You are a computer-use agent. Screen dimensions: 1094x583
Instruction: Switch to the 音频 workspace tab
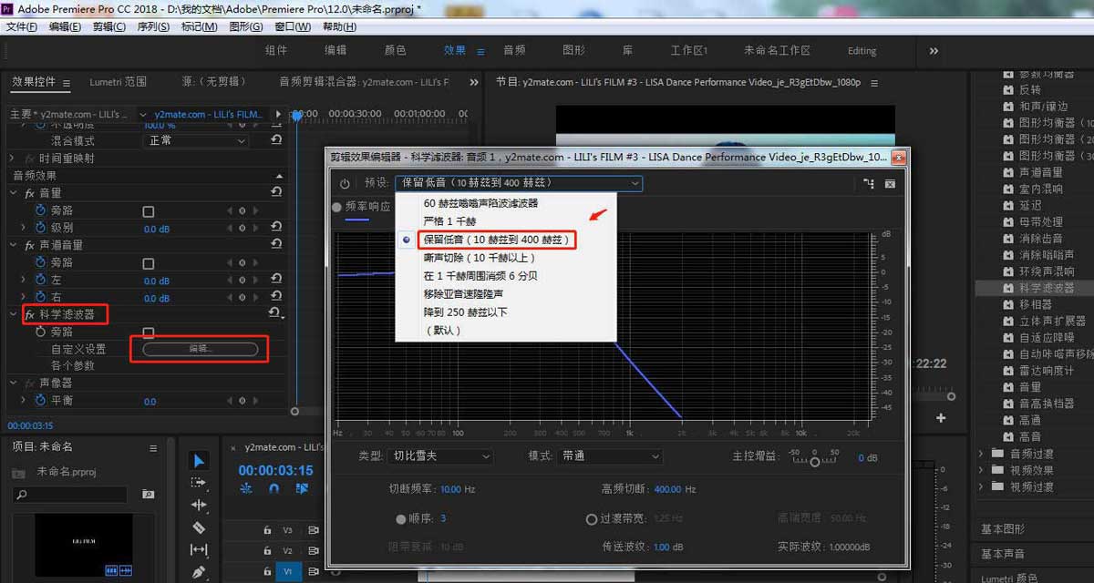coord(513,51)
